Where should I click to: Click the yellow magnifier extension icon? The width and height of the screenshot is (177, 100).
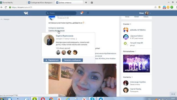pyautogui.click(x=160, y=7)
